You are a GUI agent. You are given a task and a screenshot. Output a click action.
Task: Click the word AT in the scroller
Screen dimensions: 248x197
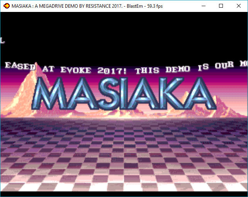pyautogui.click(x=48, y=69)
